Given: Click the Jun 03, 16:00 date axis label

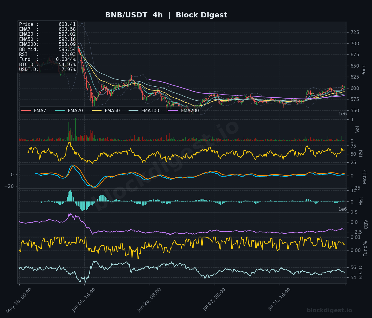Looking at the screenshot, I should coord(84,300).
